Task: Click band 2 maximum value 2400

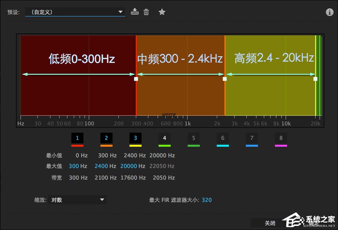Action: click(x=101, y=166)
